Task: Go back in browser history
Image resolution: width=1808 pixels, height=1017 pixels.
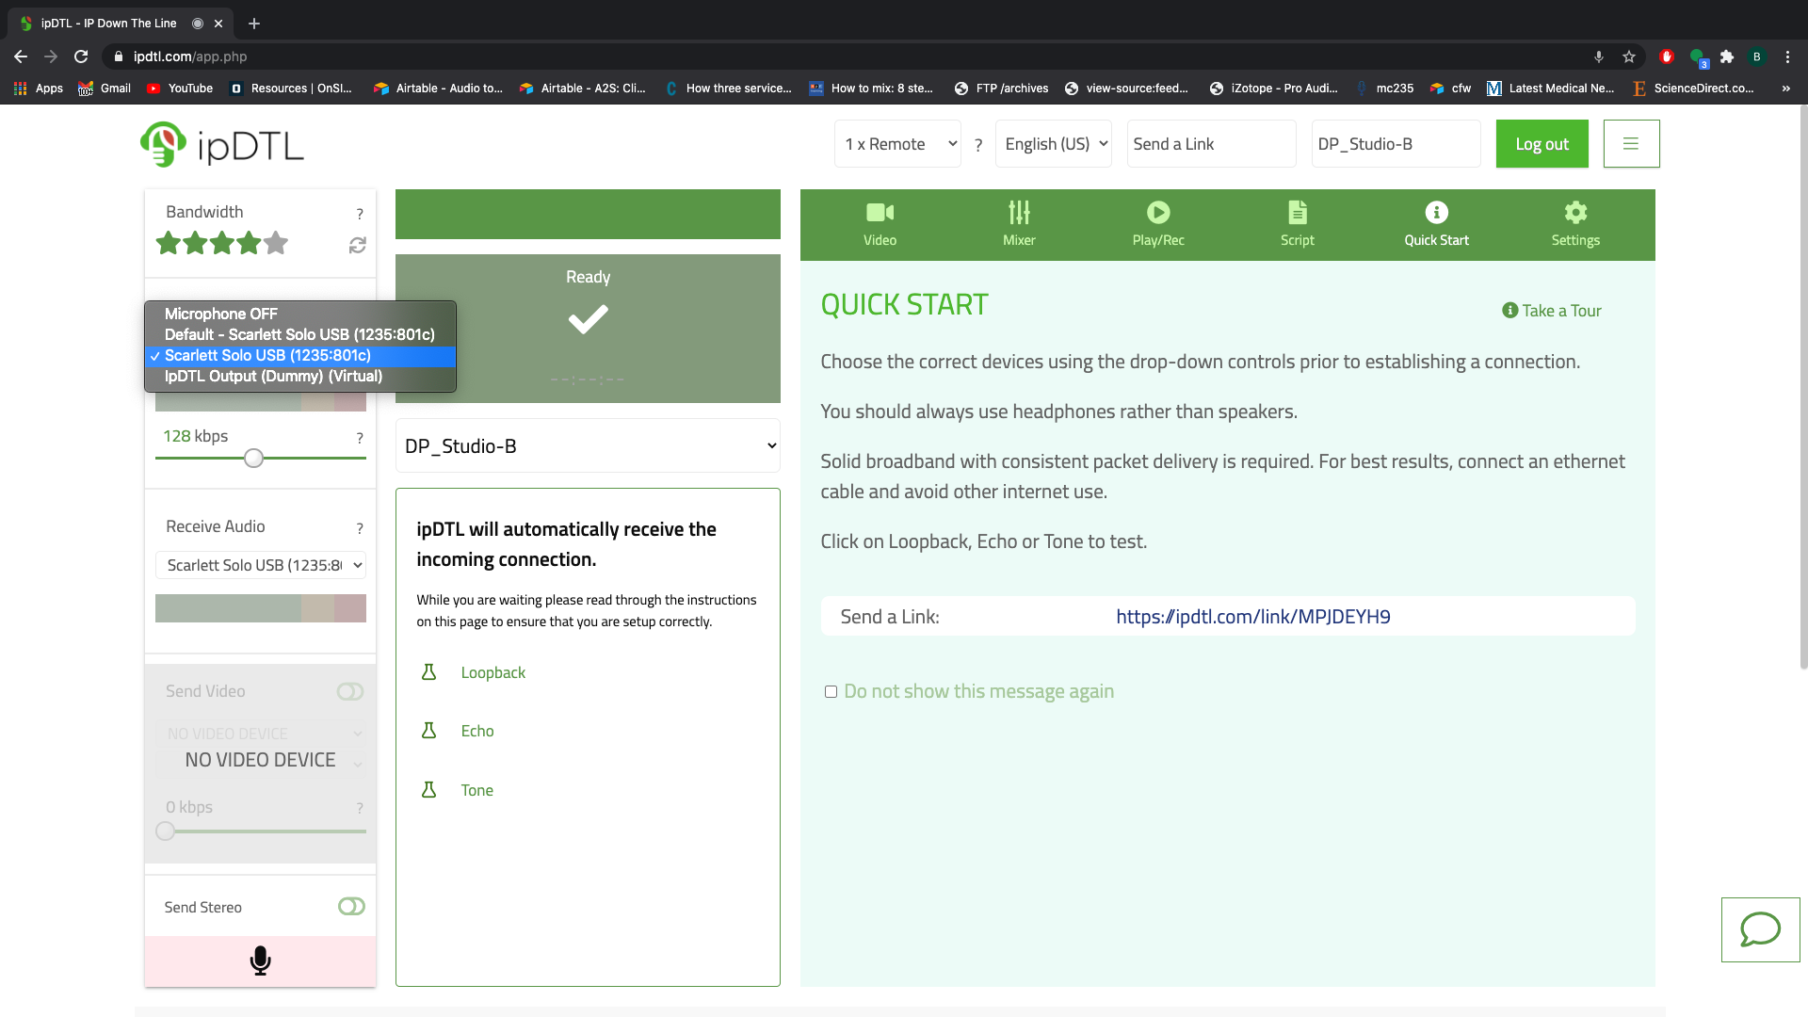Action: 21,56
